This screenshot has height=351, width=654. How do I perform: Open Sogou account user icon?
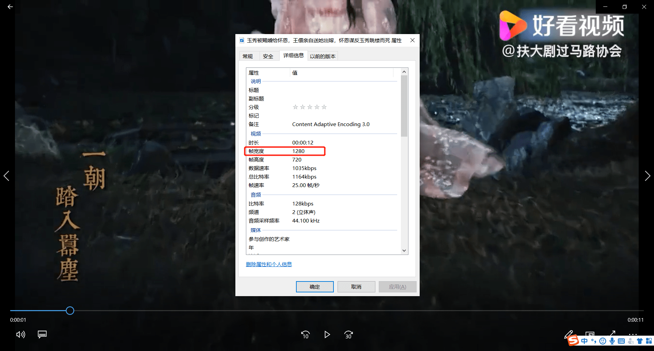click(x=630, y=341)
